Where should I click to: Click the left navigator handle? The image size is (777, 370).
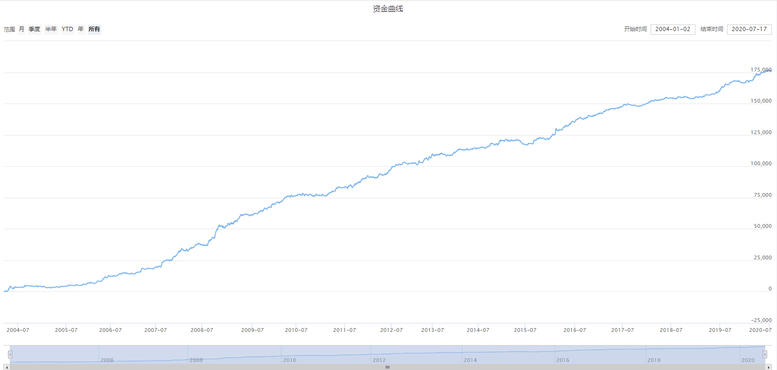10,354
